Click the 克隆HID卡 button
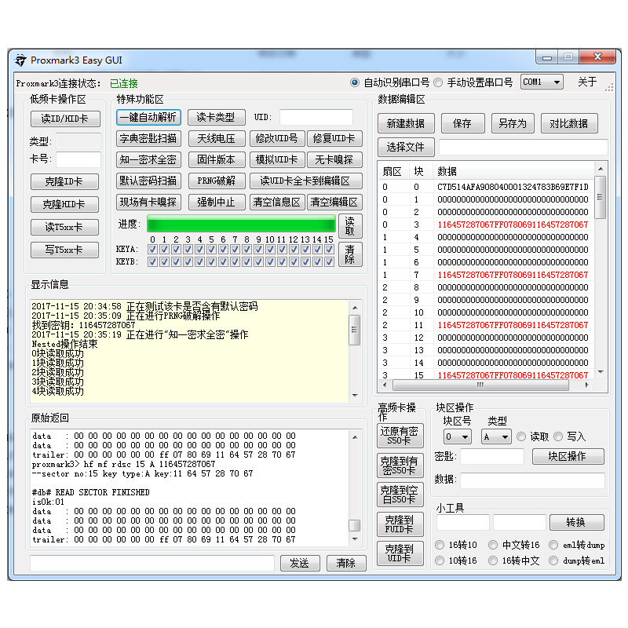 [x=64, y=204]
